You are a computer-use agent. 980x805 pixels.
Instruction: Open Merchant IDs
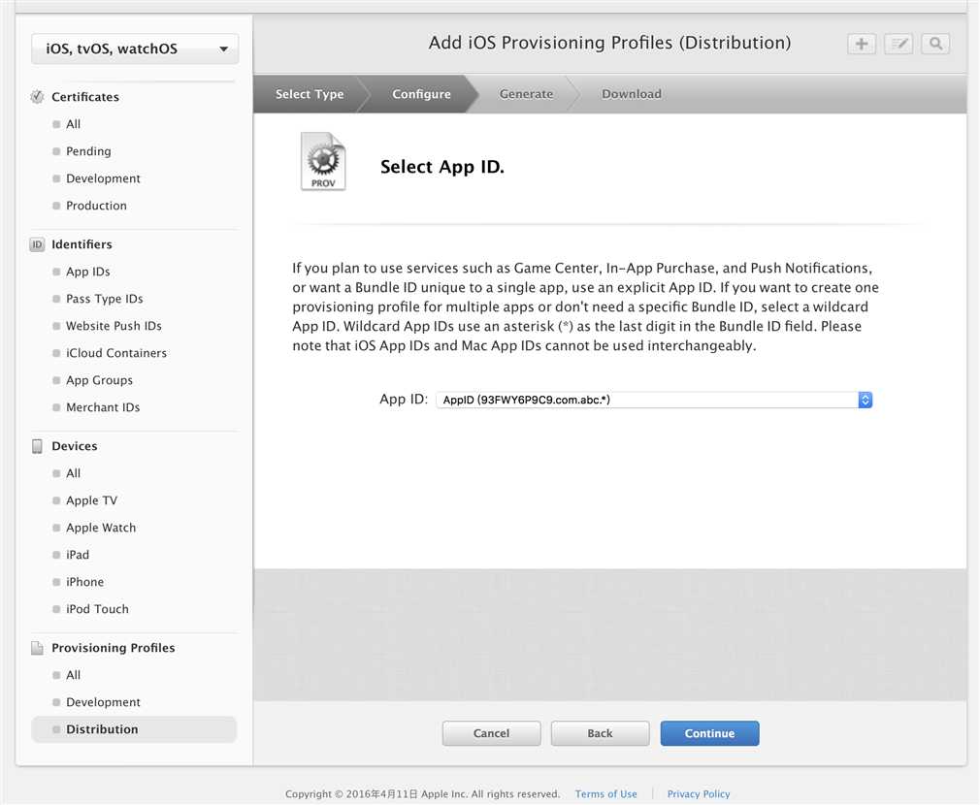103,407
